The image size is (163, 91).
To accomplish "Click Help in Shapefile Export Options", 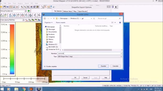I will [106, 78].
